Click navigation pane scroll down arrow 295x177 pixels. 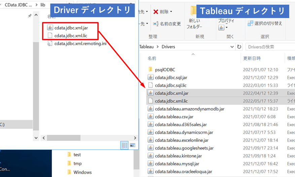(x=36, y=138)
